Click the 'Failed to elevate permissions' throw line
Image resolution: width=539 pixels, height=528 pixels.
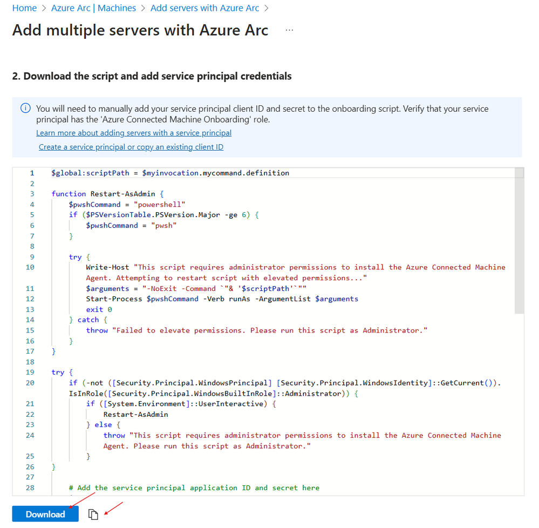[x=256, y=330]
